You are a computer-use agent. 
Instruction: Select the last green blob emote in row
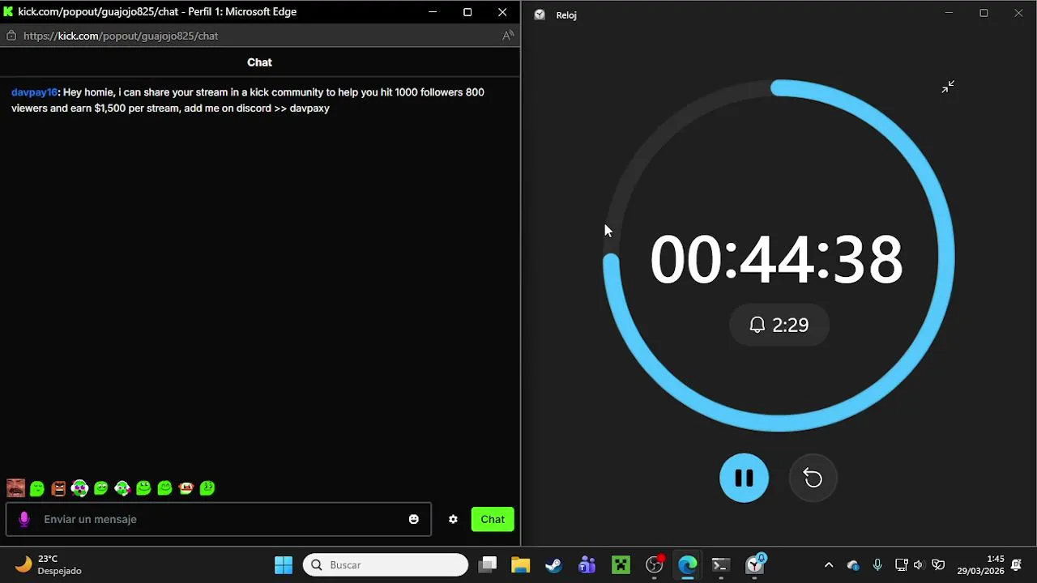tap(207, 487)
